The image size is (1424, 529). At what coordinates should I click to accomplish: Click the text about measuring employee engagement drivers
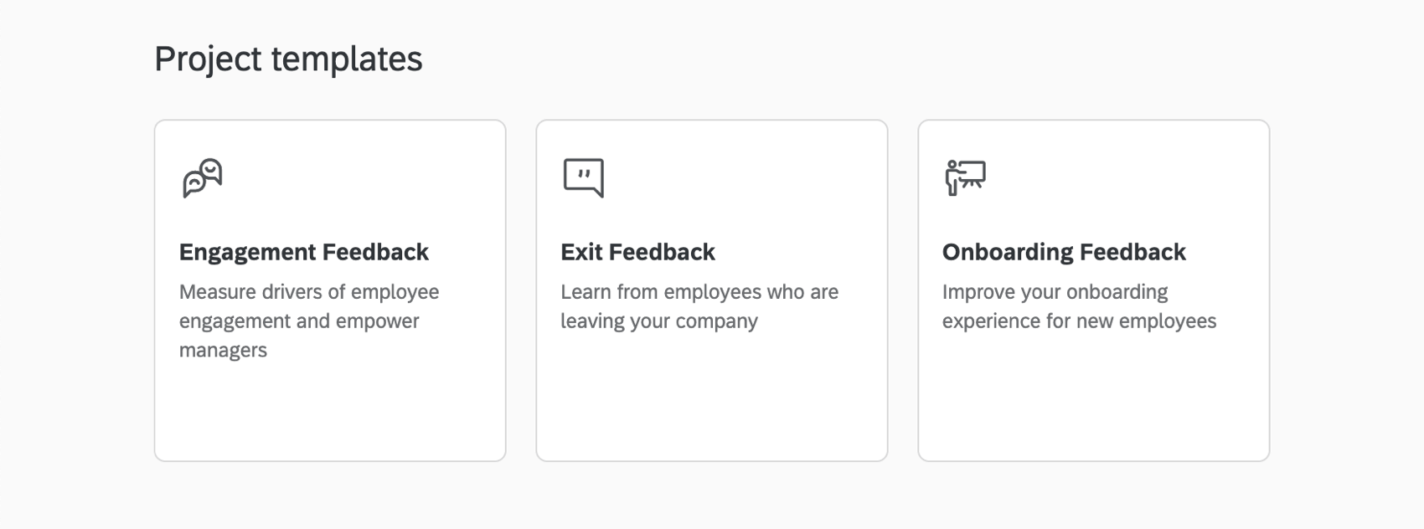[x=308, y=321]
